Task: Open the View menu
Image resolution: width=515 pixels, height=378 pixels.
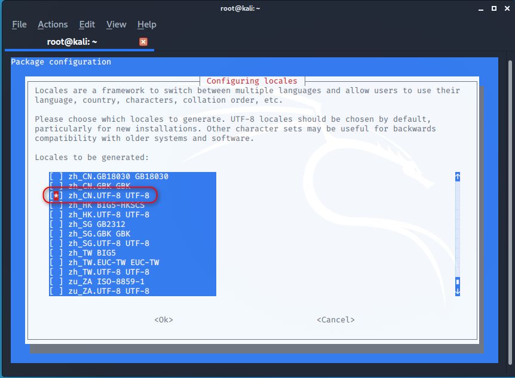Action: pyautogui.click(x=116, y=24)
